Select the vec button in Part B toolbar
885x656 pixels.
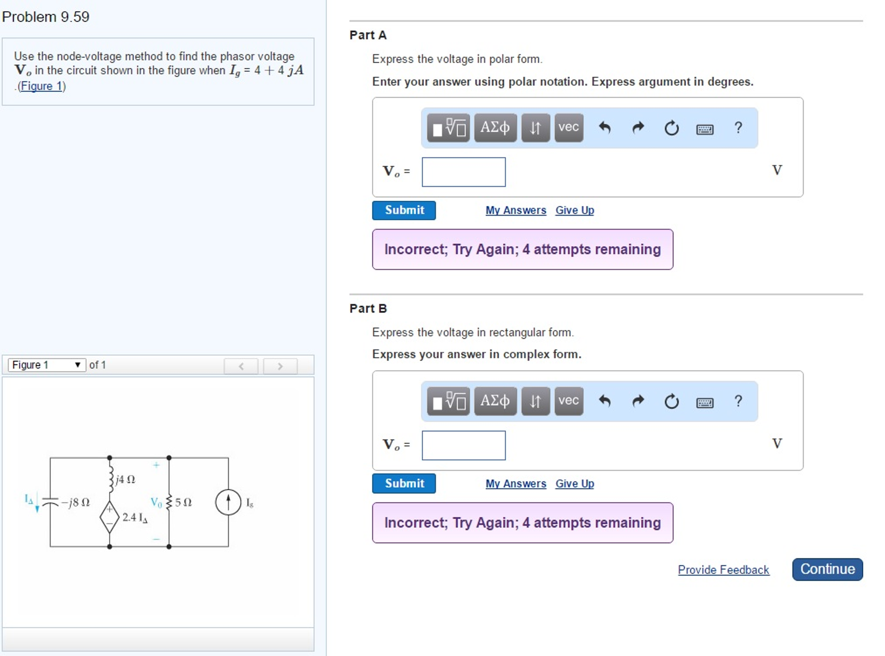coord(568,401)
